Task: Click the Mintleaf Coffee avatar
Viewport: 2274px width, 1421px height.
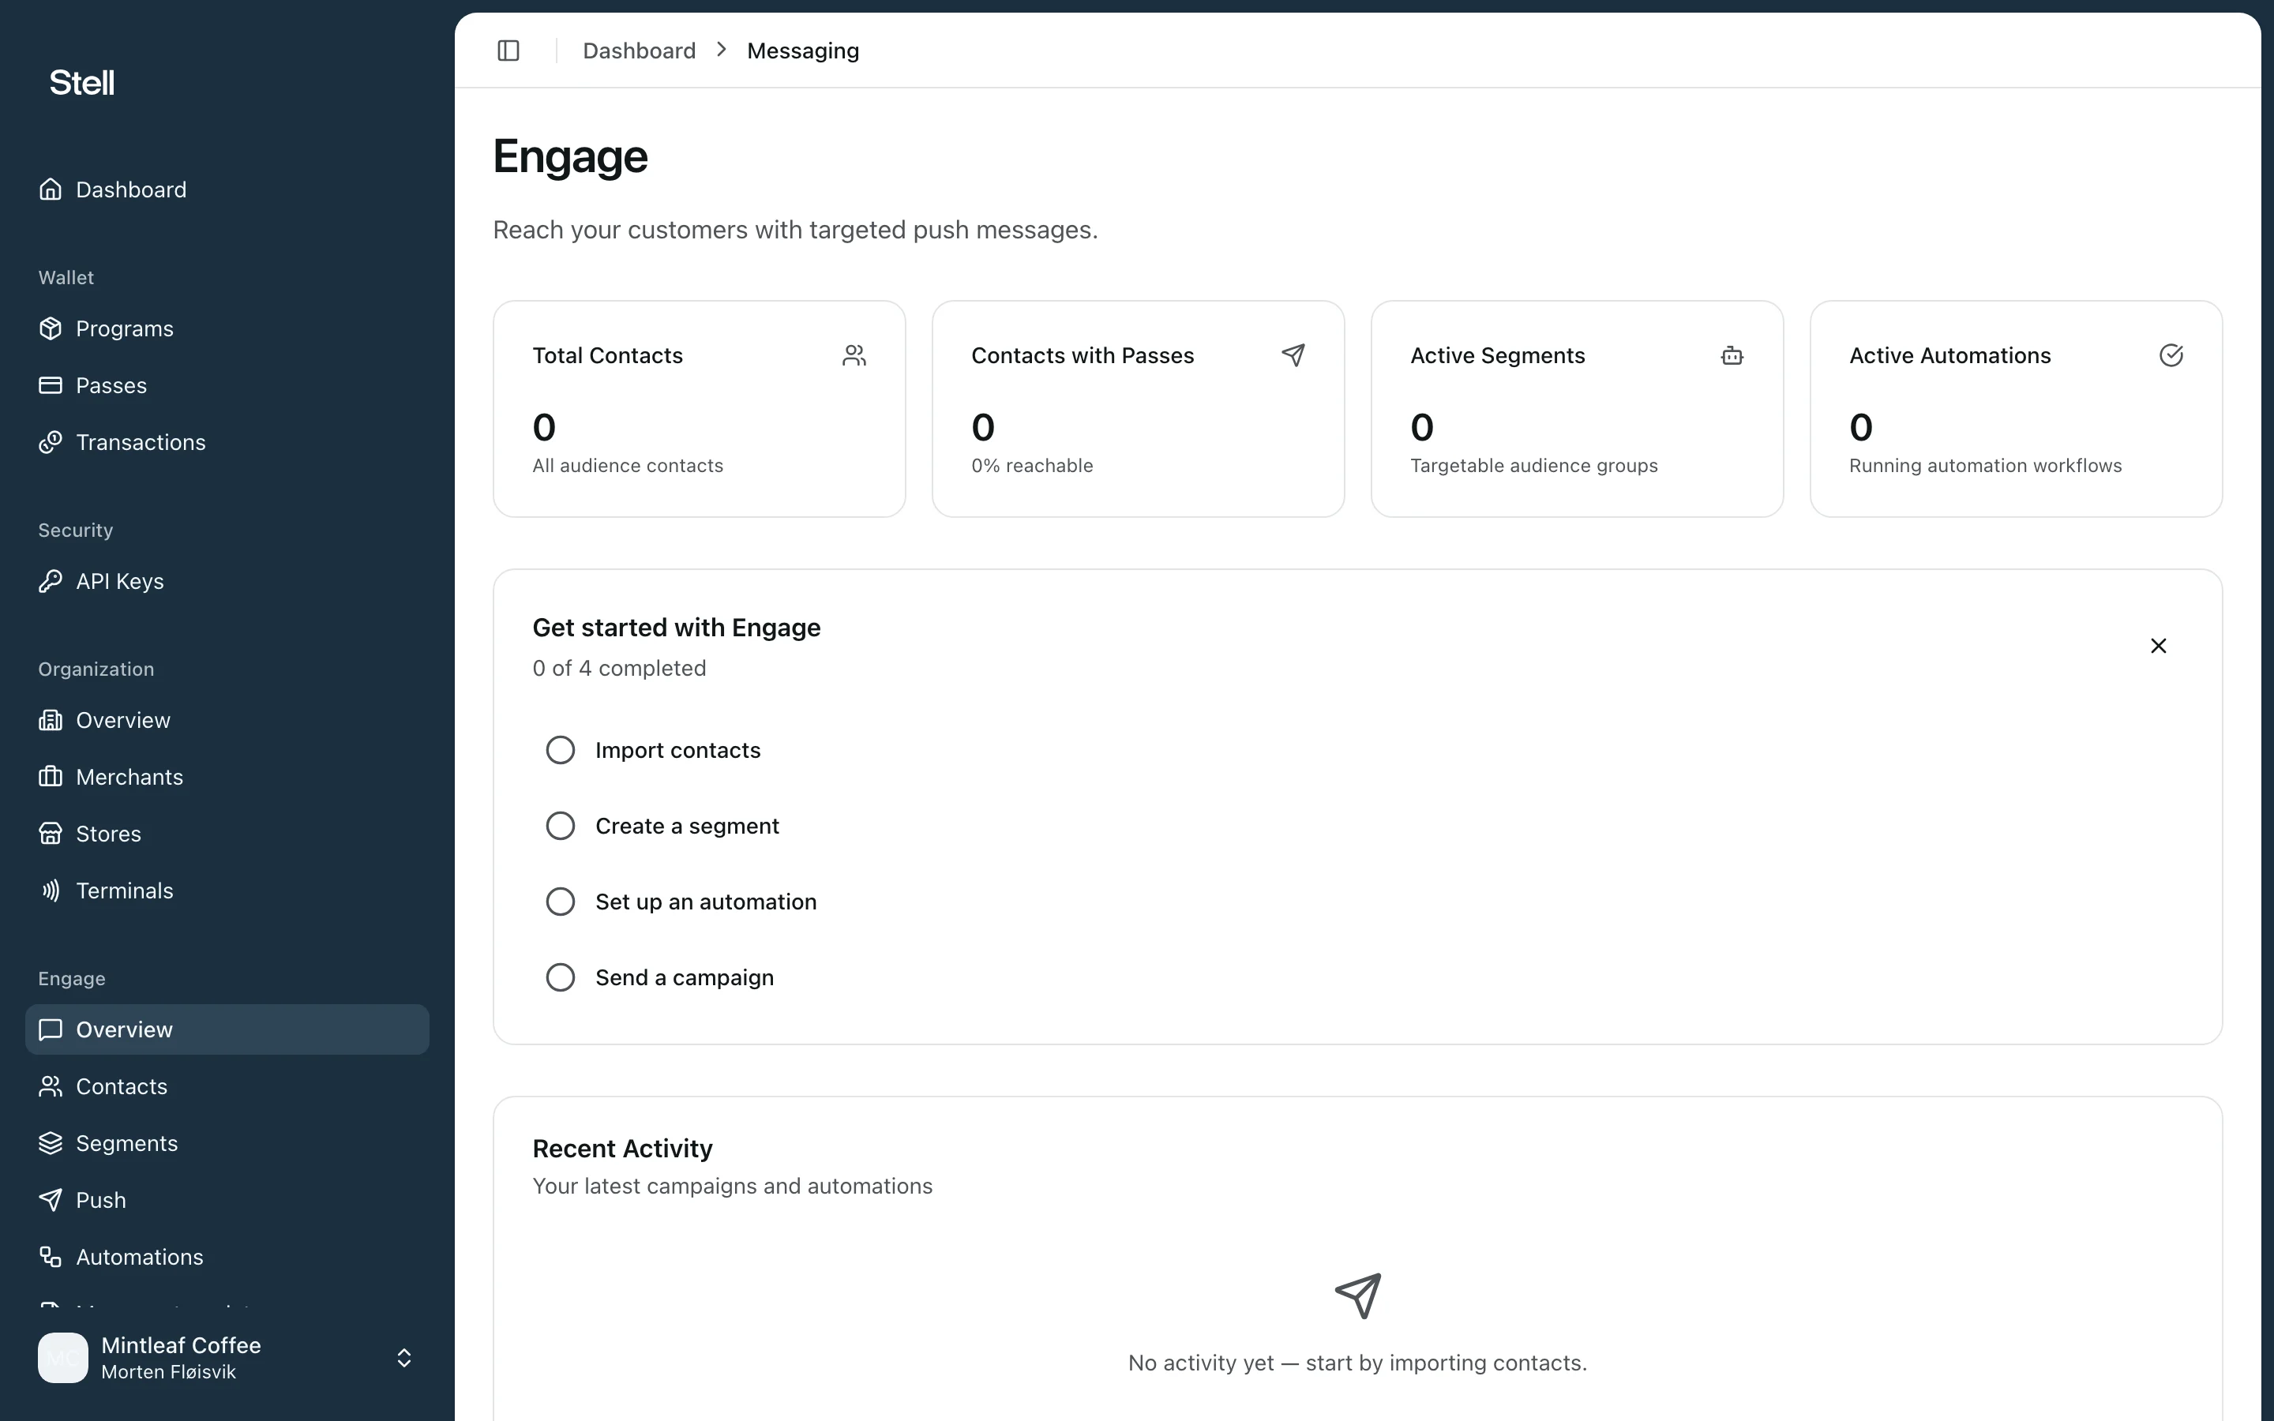Action: (x=63, y=1358)
